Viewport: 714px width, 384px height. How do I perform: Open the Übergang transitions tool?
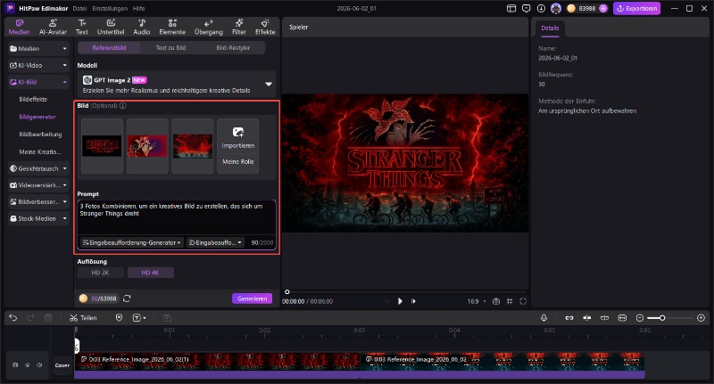coord(209,28)
